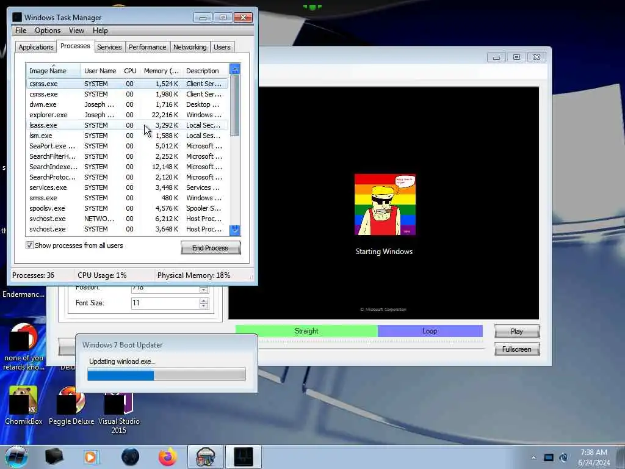Open the Options menu in Task Manager
Screen dimensions: 625x469
pos(48,31)
